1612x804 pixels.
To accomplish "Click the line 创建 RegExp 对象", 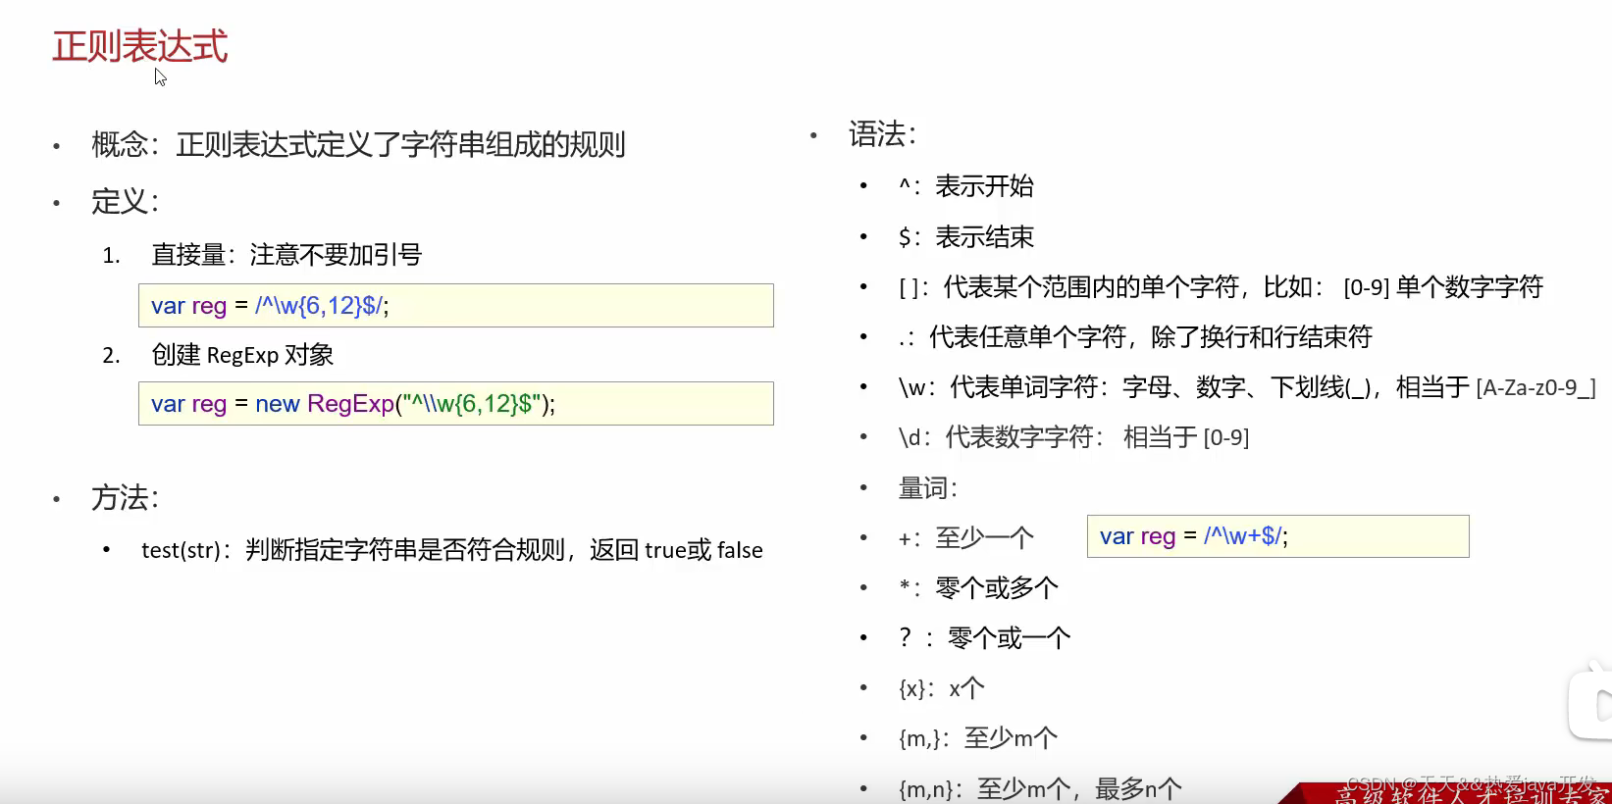I will [x=242, y=355].
